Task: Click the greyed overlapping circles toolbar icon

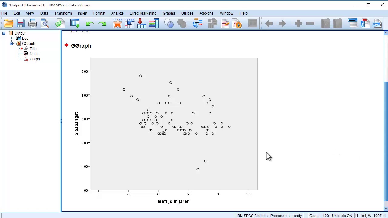Action: 182,24
